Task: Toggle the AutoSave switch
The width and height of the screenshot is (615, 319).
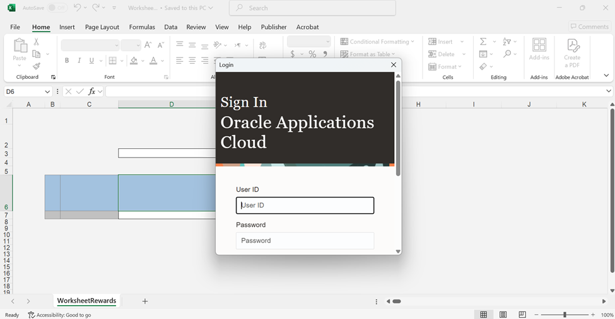Action: pyautogui.click(x=57, y=8)
